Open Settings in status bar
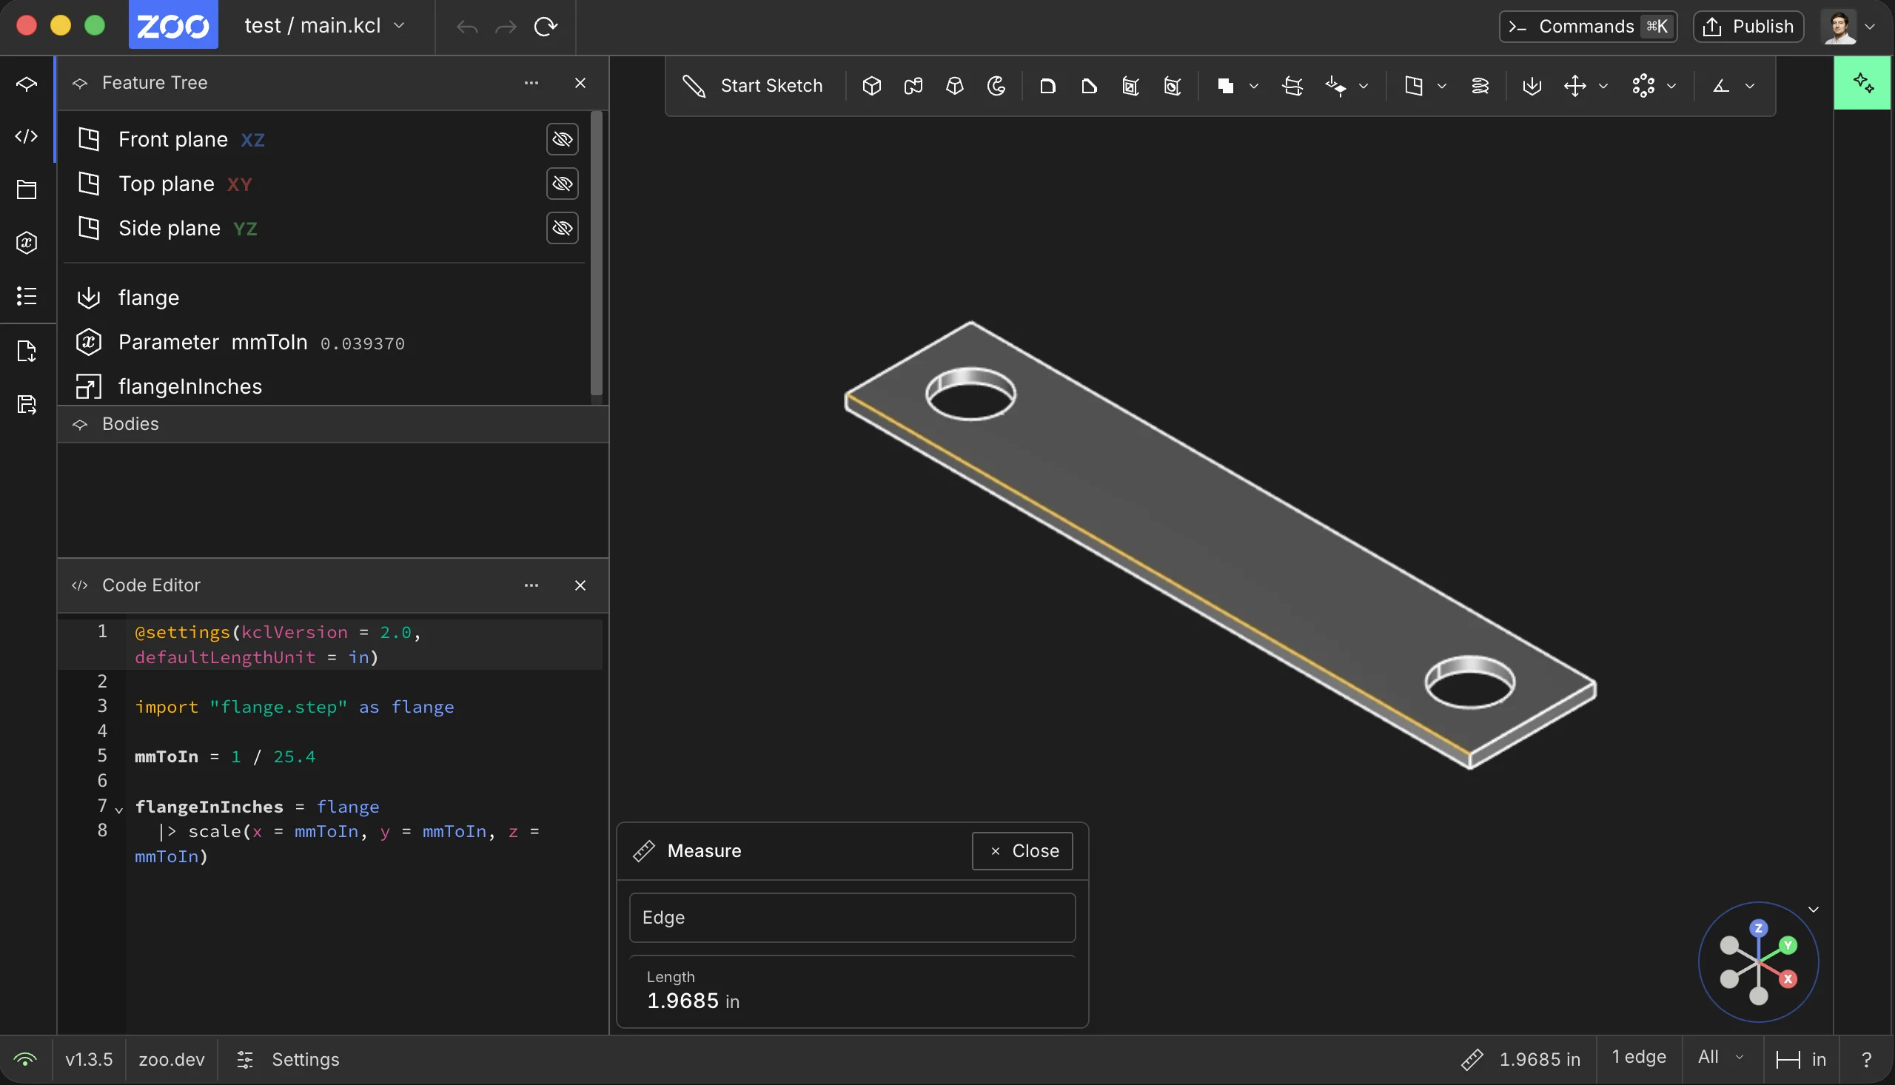The width and height of the screenshot is (1895, 1085). [x=288, y=1059]
